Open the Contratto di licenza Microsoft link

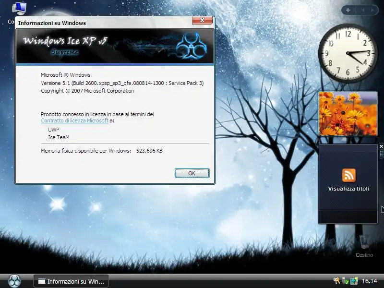(x=74, y=120)
